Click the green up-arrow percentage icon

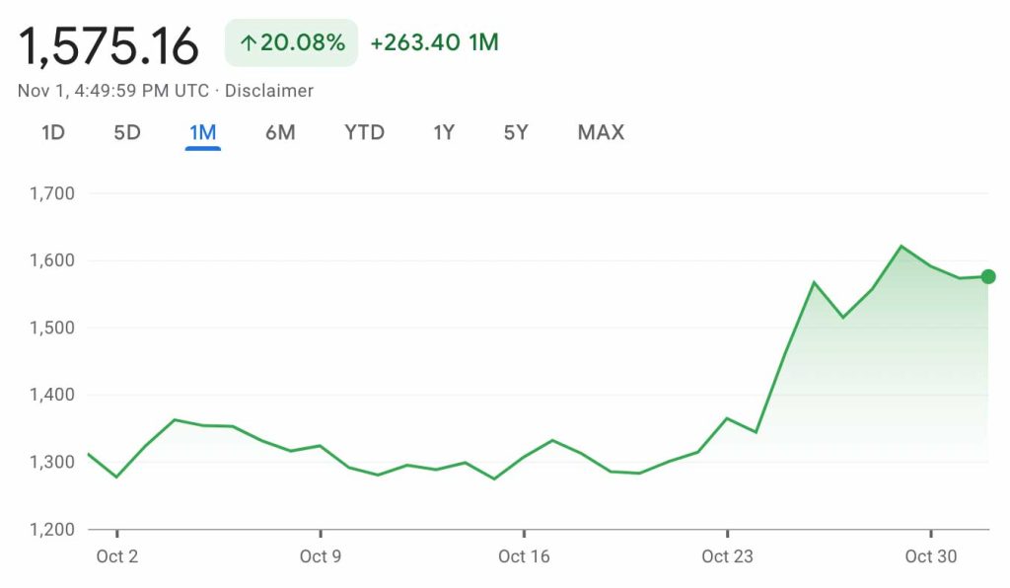tap(248, 43)
